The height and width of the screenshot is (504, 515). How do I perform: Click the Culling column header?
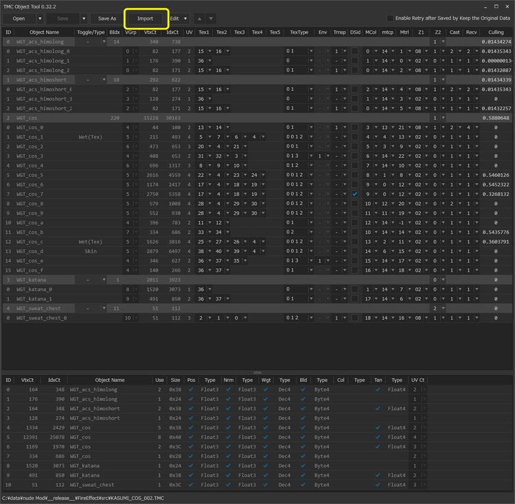(496, 32)
